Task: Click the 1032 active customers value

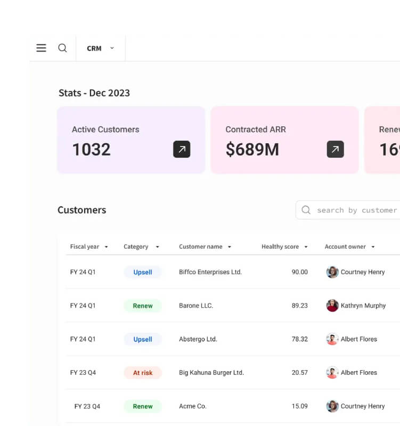Action: (x=92, y=150)
